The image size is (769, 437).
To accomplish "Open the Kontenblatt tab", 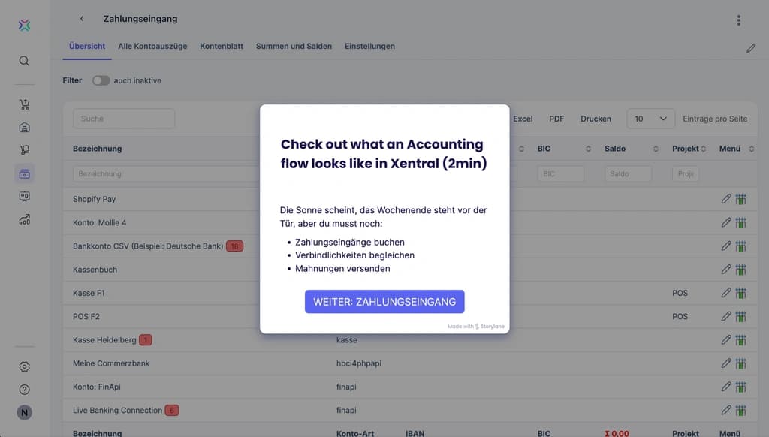I will [222, 46].
